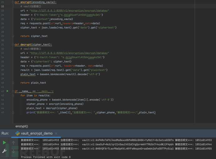
Task: Place cursor on return plain_text line
Action: tap(33, 83)
